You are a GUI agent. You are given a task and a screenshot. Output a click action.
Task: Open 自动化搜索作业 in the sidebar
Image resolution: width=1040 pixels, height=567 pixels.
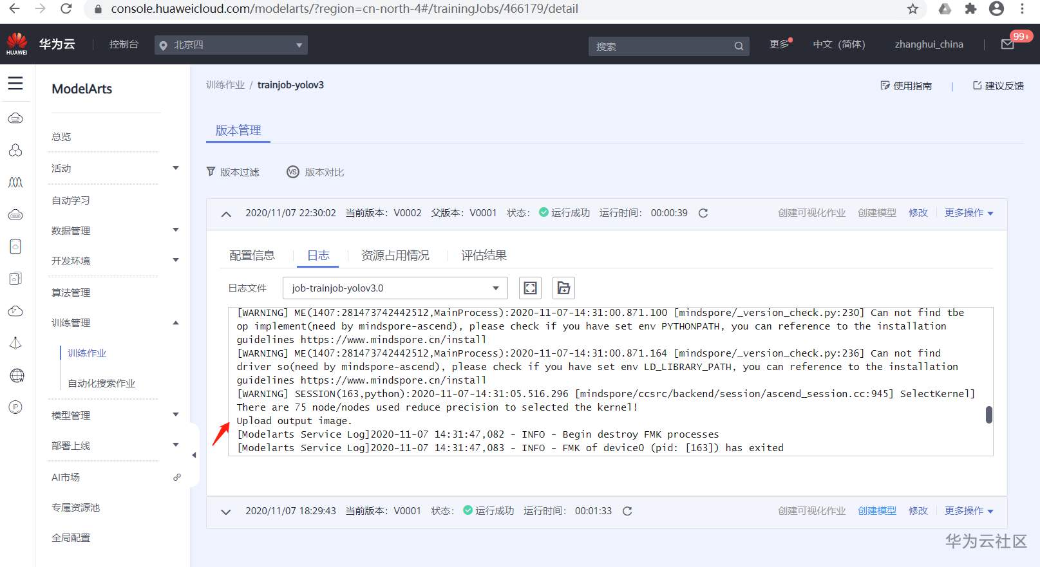pos(102,383)
